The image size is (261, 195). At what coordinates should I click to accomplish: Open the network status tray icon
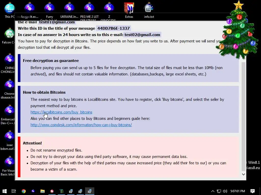coord(219,191)
